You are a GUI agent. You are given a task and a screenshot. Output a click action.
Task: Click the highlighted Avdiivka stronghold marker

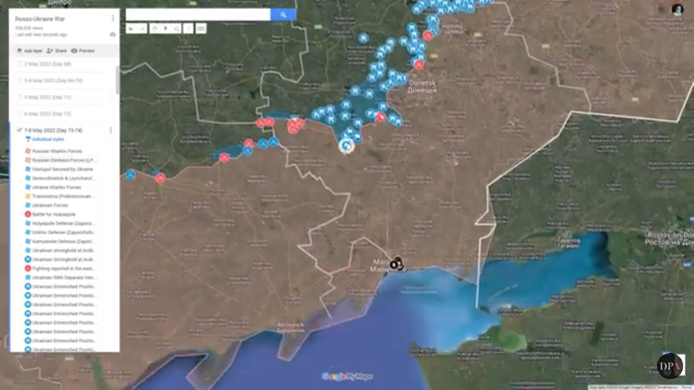click(x=345, y=146)
